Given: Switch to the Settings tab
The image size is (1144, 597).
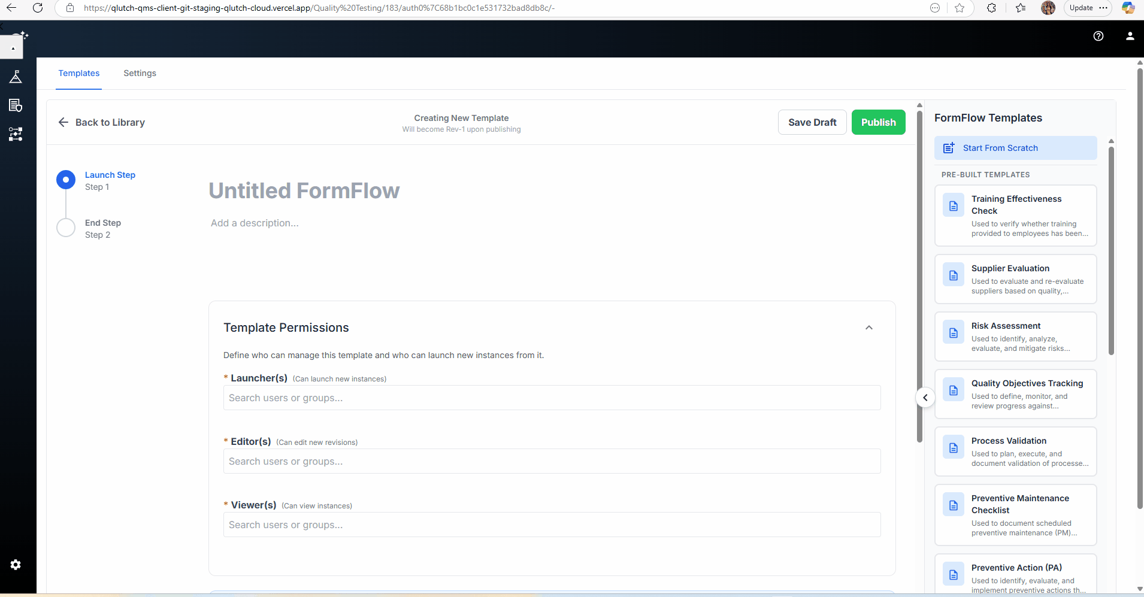Looking at the screenshot, I should [x=140, y=73].
